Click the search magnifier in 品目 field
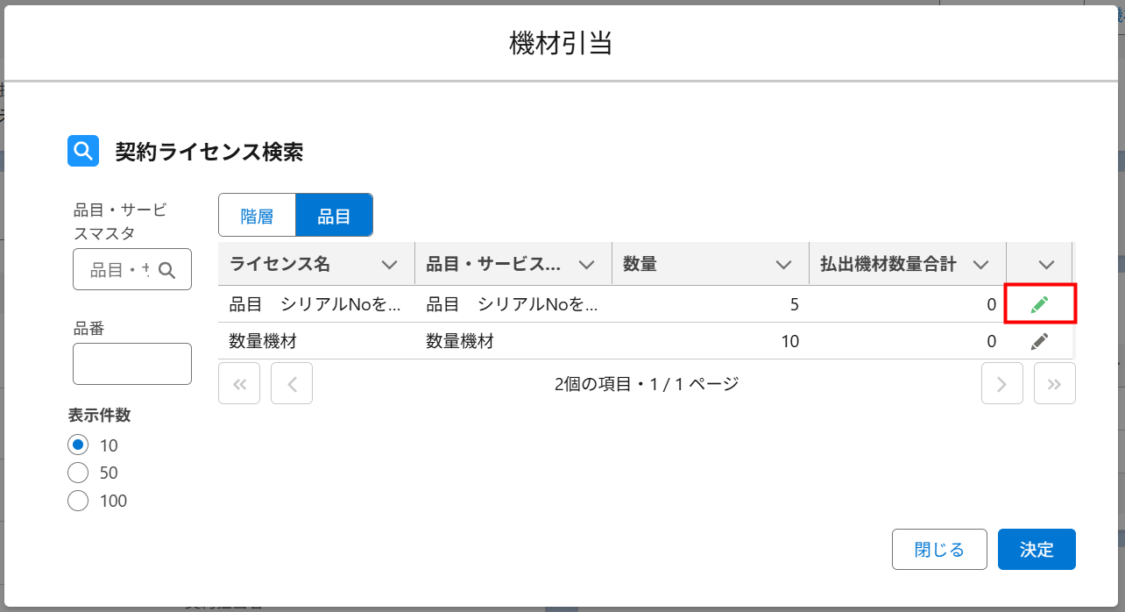The height and width of the screenshot is (612, 1125). (x=166, y=270)
